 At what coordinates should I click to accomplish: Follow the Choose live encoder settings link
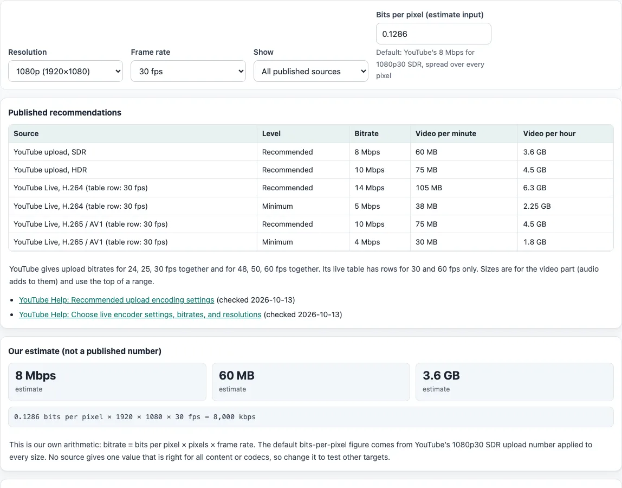[x=140, y=314]
